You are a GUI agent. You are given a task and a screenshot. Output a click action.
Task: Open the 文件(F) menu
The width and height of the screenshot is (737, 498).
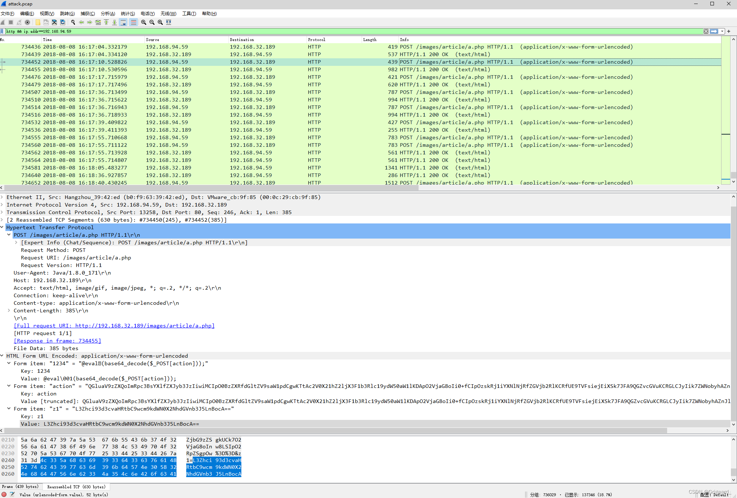coord(8,14)
